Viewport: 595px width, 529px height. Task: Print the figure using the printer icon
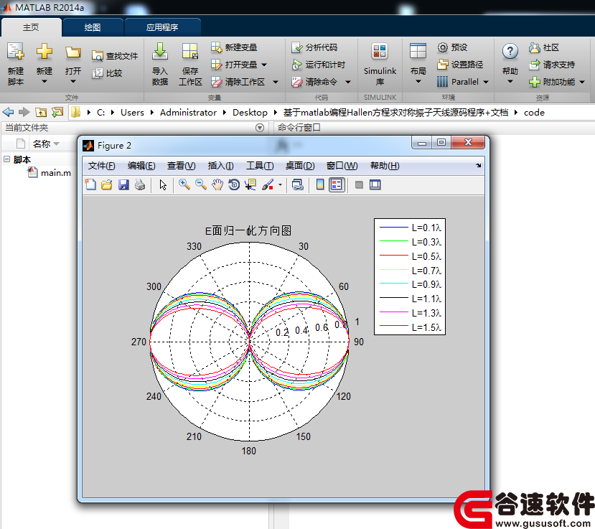pos(140,184)
